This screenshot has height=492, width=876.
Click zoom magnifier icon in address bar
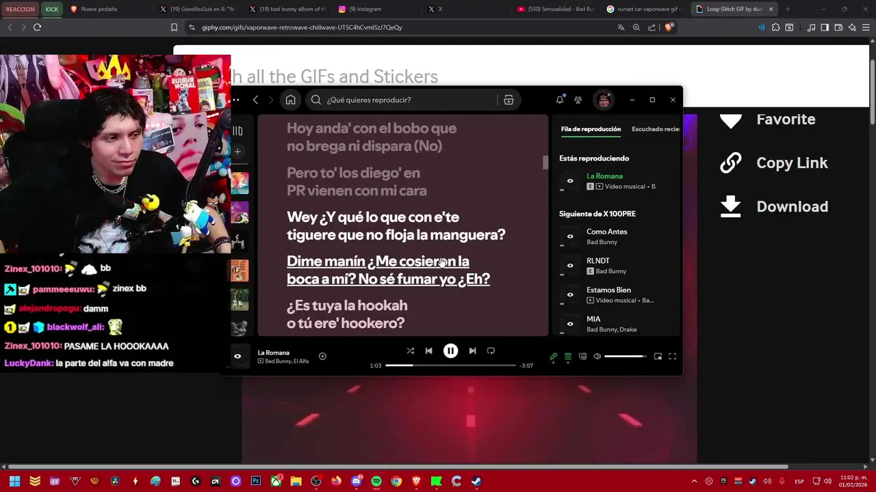tap(636, 27)
